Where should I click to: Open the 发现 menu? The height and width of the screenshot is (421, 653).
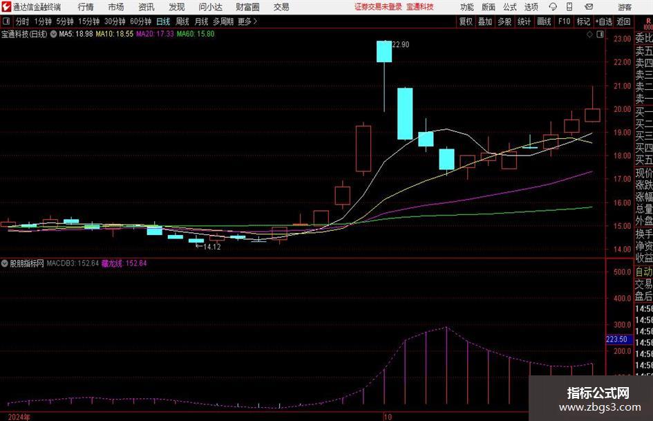(177, 7)
